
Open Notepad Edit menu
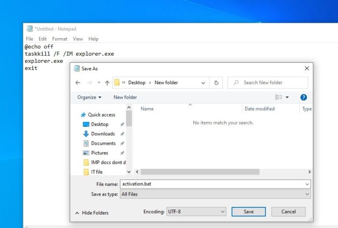click(x=42, y=39)
